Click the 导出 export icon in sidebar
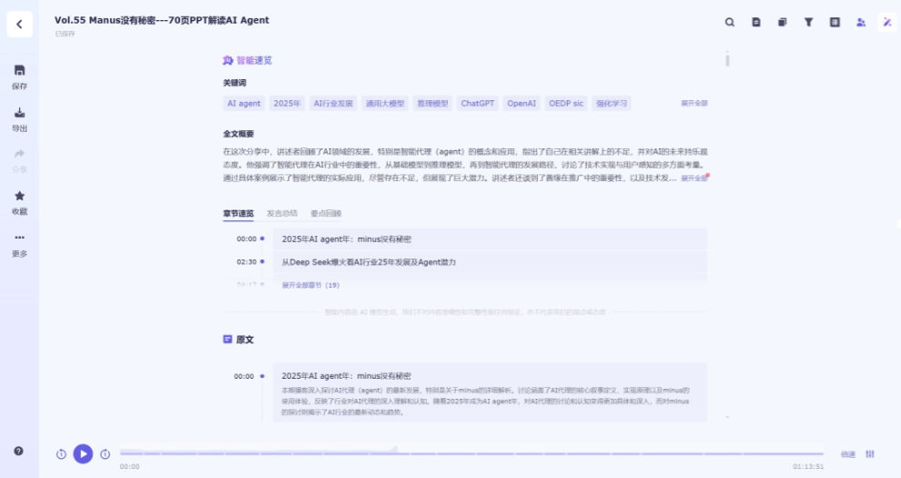Image resolution: width=901 pixels, height=478 pixels. pos(19,113)
